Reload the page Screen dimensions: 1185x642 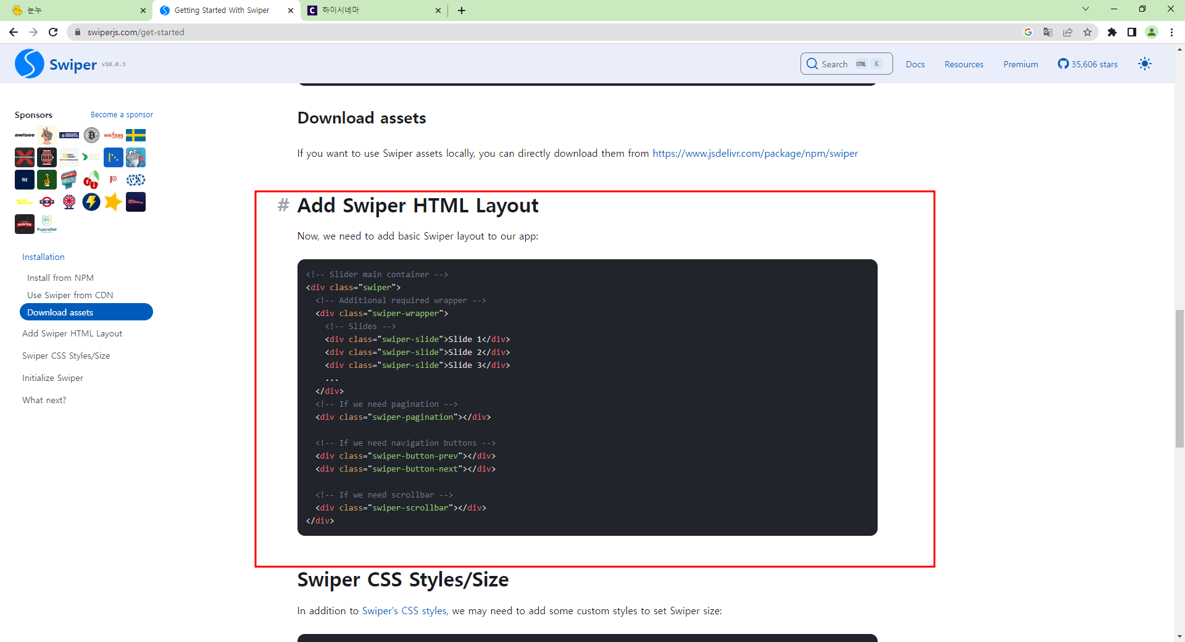tap(53, 32)
